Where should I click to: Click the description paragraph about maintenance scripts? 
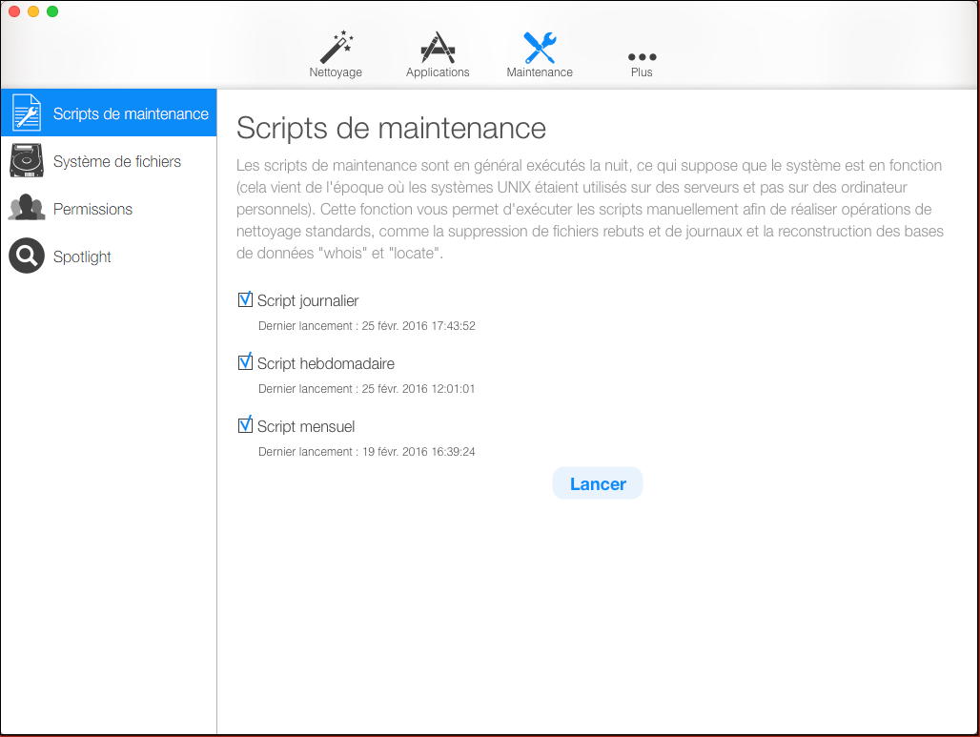[590, 209]
